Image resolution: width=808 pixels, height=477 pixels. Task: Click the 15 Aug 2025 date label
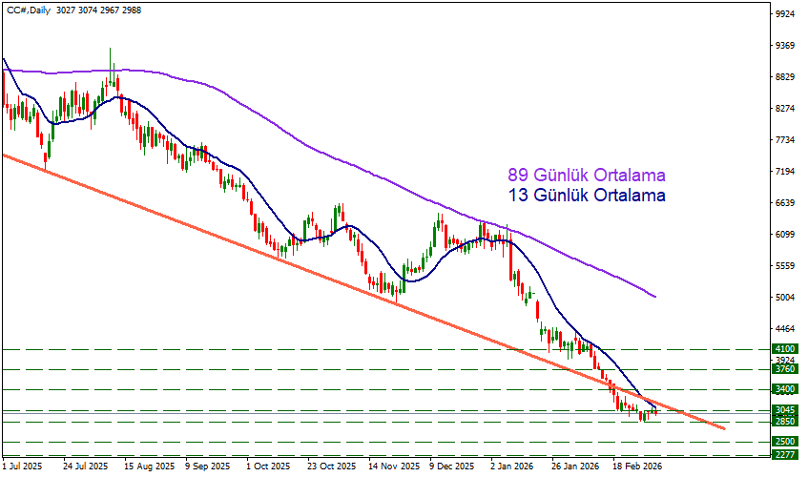(150, 467)
